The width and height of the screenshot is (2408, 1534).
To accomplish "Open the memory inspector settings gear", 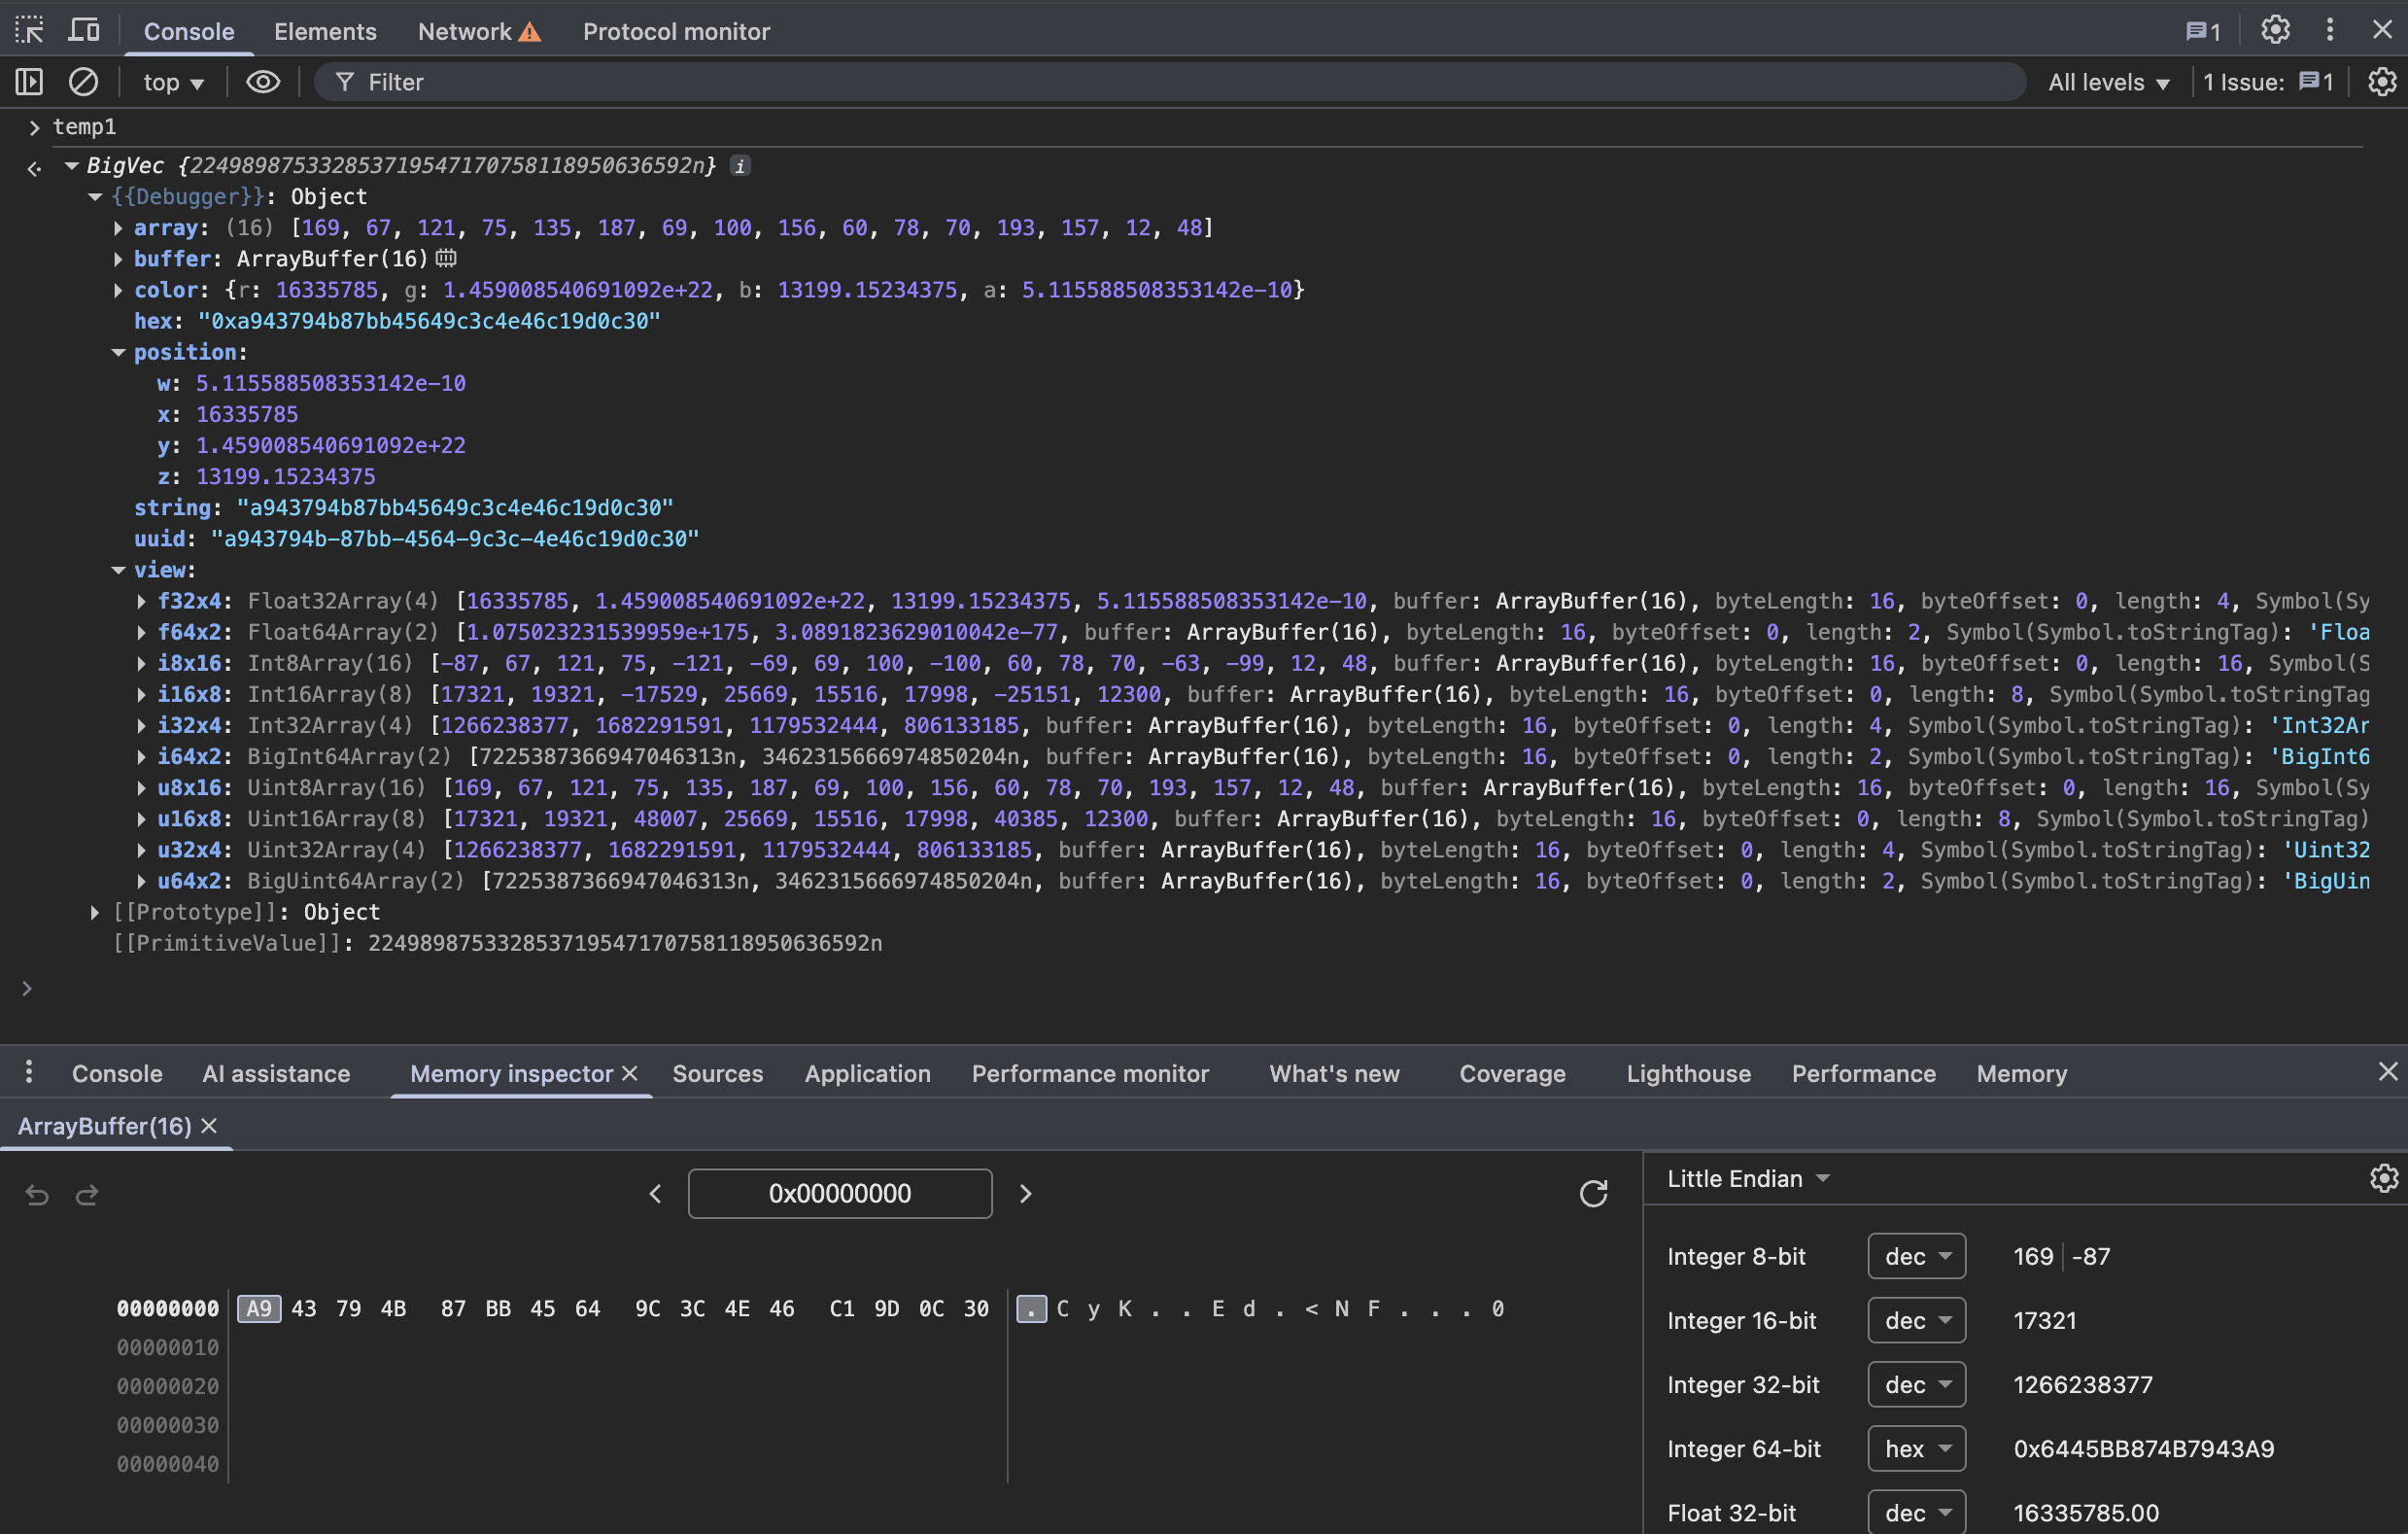I will point(2381,1178).
